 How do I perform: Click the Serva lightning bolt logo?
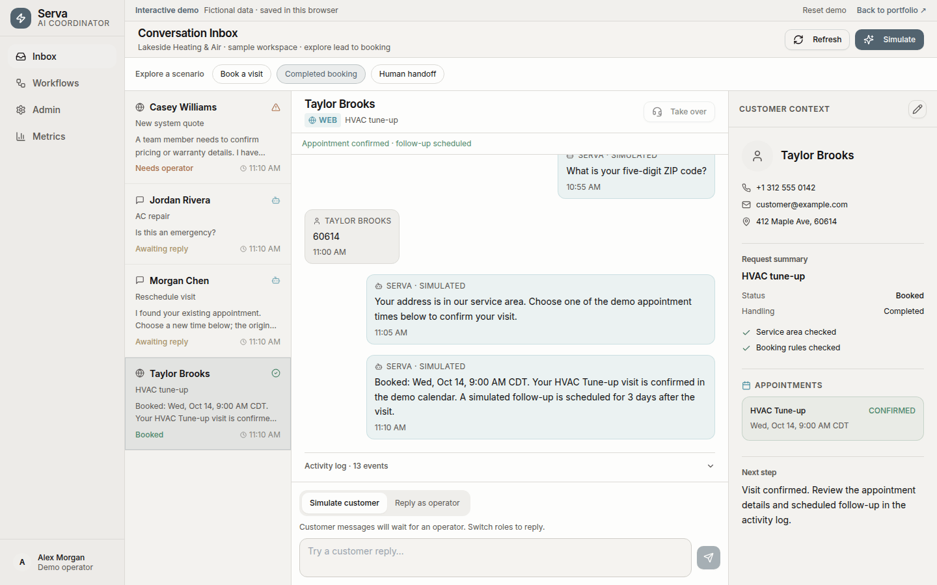click(21, 18)
